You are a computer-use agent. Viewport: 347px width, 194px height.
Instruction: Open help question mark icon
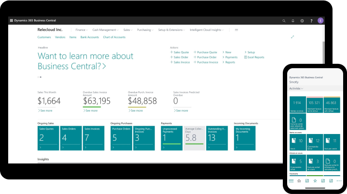pyautogui.click(x=311, y=21)
